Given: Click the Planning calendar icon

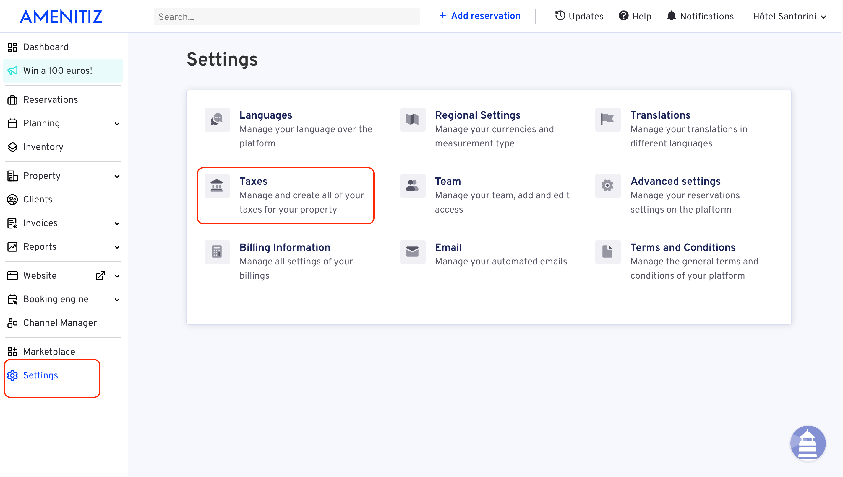Looking at the screenshot, I should point(12,123).
